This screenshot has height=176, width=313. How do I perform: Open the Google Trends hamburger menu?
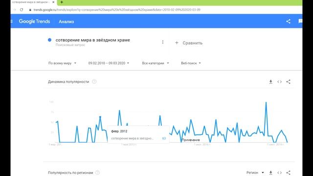point(12,22)
